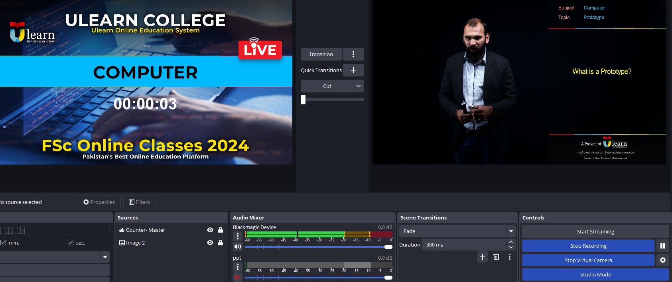The width and height of the screenshot is (672, 282).
Task: Select the Image 2 source row
Action: tap(171, 243)
